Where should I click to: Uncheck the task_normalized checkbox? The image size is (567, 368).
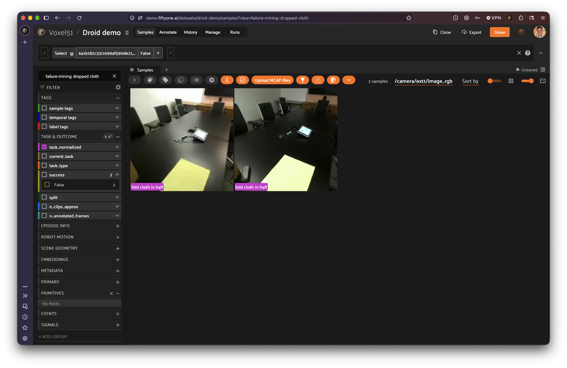[44, 147]
